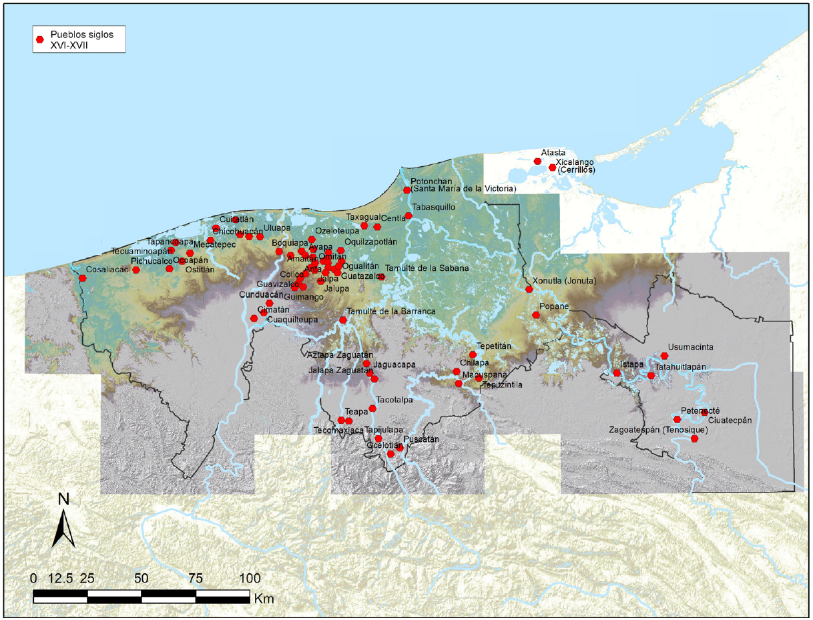This screenshot has width=813, height=620.
Task: Select the Xicalango (Cerrillos) red marker
Action: click(x=552, y=168)
